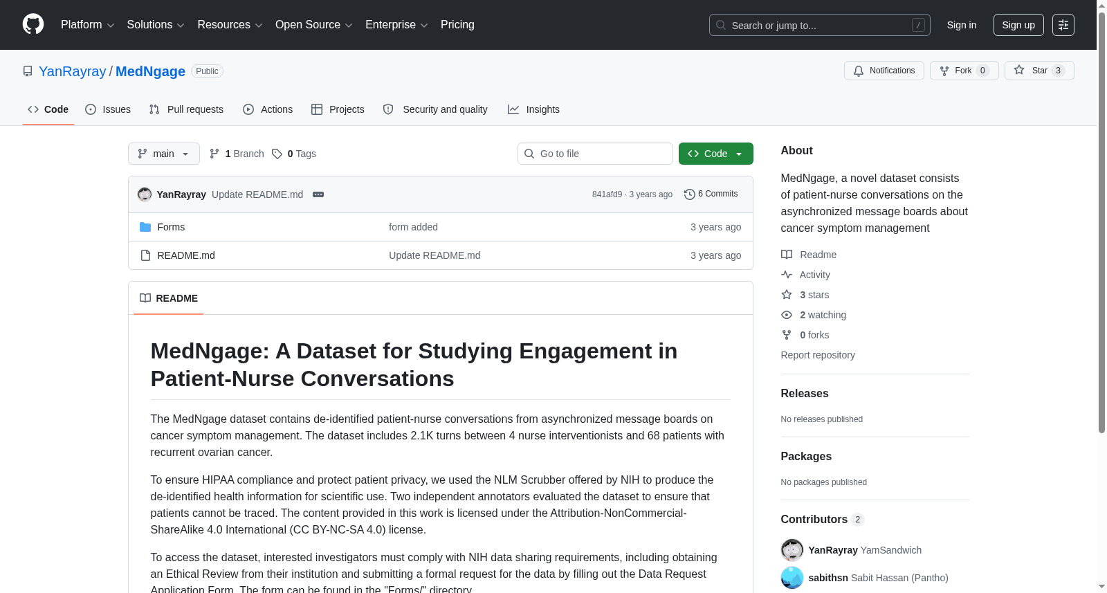
Task: Open the Open Source dropdown
Action: pos(314,25)
